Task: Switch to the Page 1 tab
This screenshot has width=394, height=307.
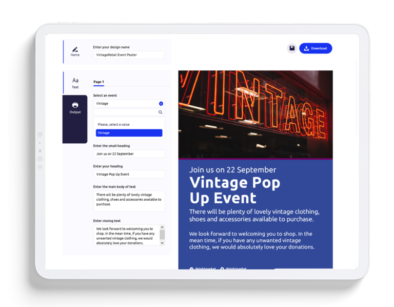Action: pyautogui.click(x=98, y=82)
